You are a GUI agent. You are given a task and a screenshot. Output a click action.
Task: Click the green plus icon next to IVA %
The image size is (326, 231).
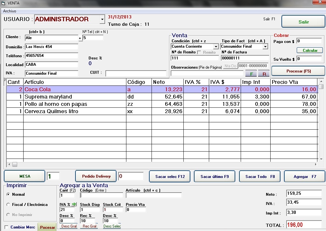(74, 204)
